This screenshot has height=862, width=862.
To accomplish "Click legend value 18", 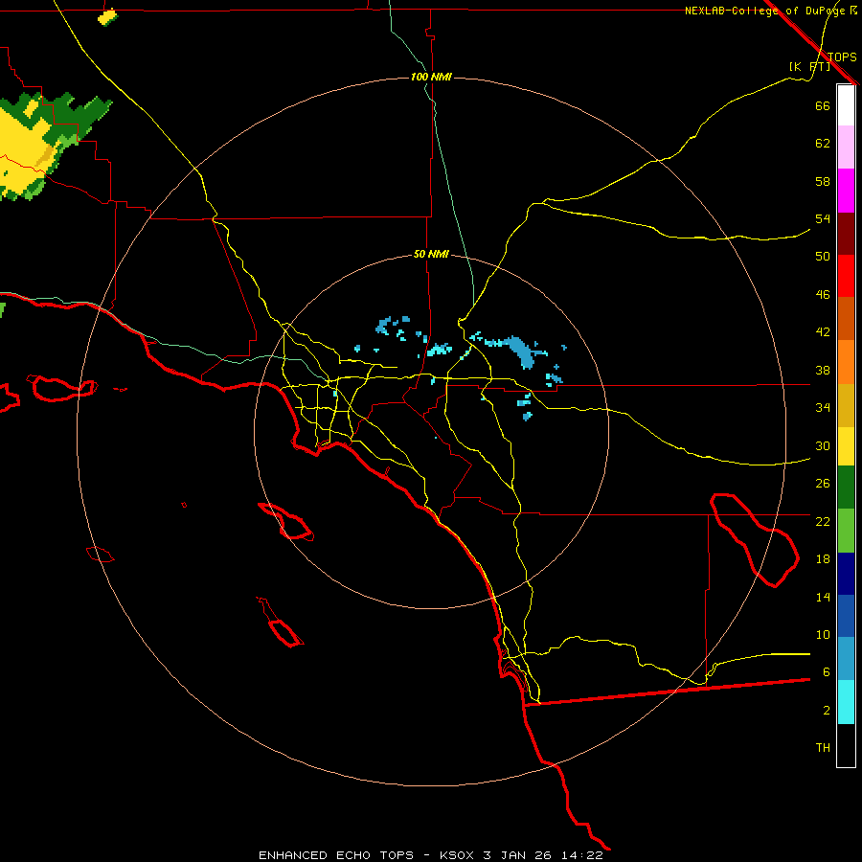I will (x=823, y=559).
